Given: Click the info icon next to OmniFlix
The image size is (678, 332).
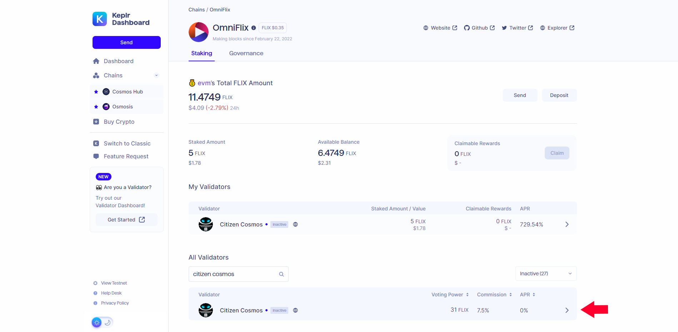Looking at the screenshot, I should pyautogui.click(x=254, y=28).
